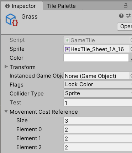
Task: Click the HexTile_Sheet_1A_16 sprite icon
Action: (x=67, y=49)
